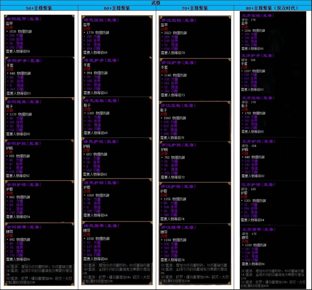Click the '+ 1038 物理防御' stat line
This screenshot has width=312, height=290.
tap(96, 238)
